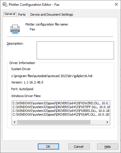This screenshot has width=121, height=153.
Task: Click the gdiplot16.hdi driver path text
Action: [x=52, y=76]
